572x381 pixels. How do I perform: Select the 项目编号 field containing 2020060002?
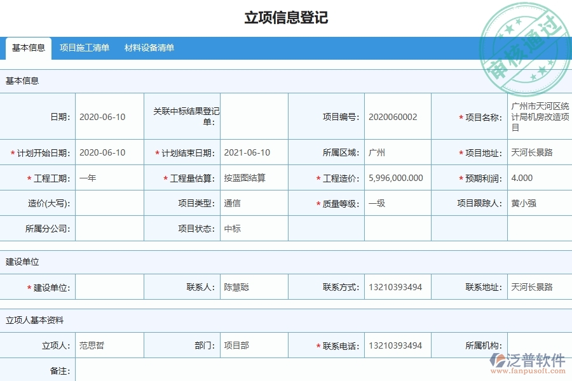pos(394,117)
